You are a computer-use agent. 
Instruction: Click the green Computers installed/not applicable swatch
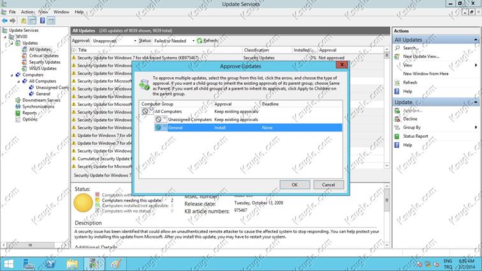[x=98, y=205]
